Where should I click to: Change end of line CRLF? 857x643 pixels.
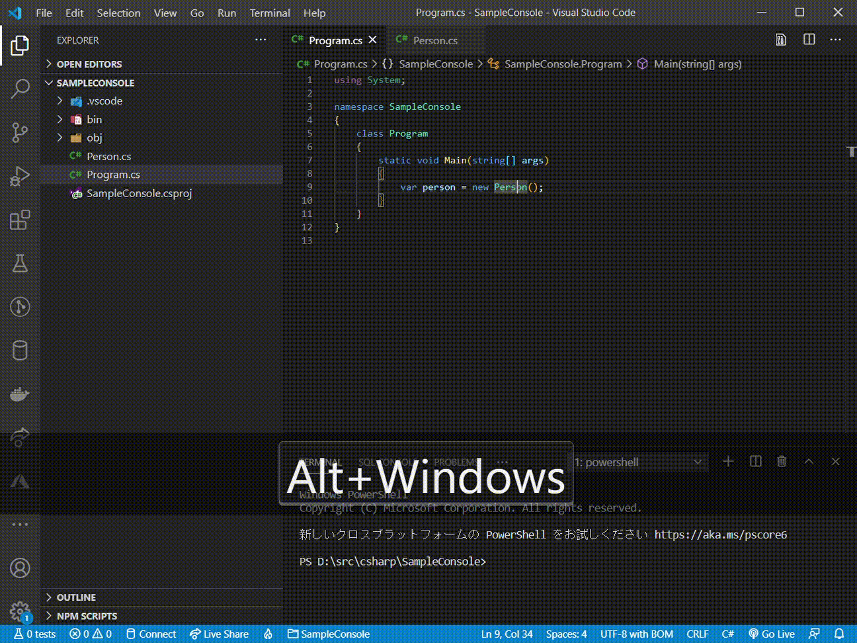click(698, 634)
